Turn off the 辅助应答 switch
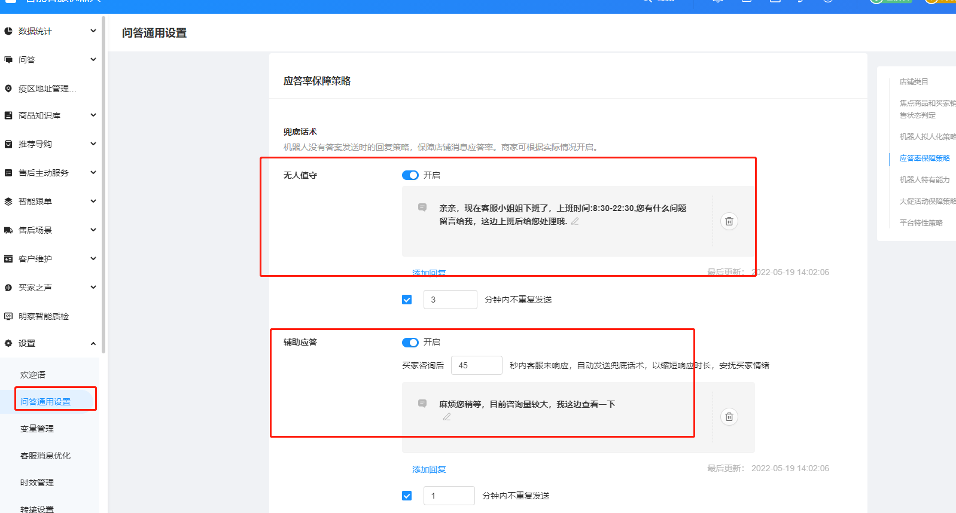 tap(410, 342)
